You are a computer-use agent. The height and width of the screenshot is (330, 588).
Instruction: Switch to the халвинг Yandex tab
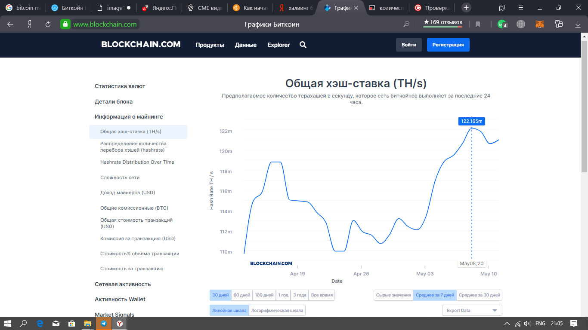tap(295, 8)
